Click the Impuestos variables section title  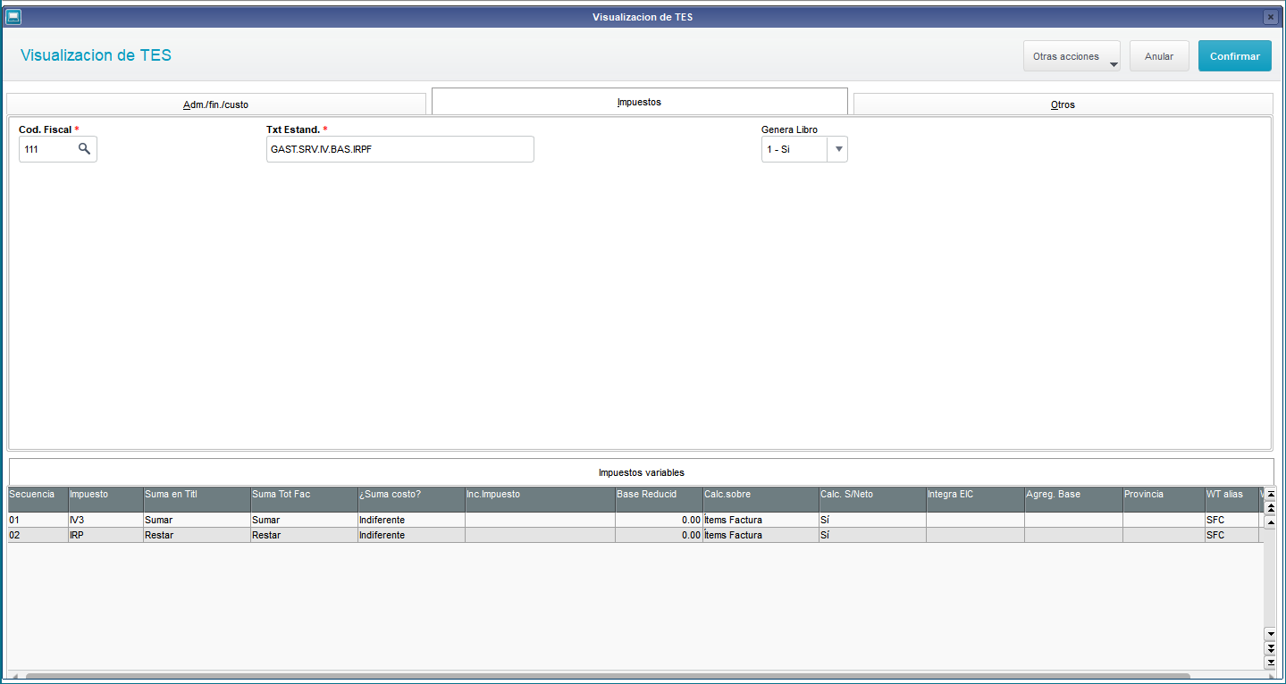tap(641, 472)
